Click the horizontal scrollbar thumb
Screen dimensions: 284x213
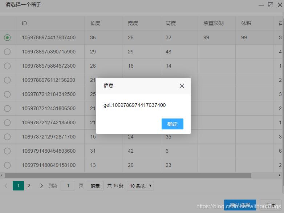click(128, 175)
